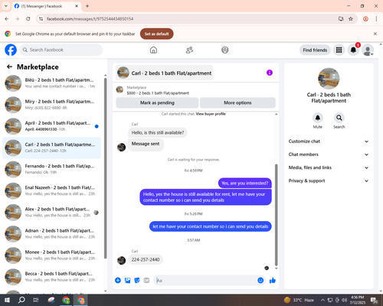Open the emoji picker icon
Viewport: 383px width, 306px height.
(x=260, y=281)
